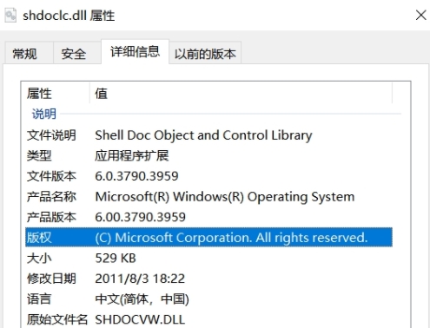The image size is (430, 328).
Task: Select the 产品名称 row
Action: [x=208, y=197]
